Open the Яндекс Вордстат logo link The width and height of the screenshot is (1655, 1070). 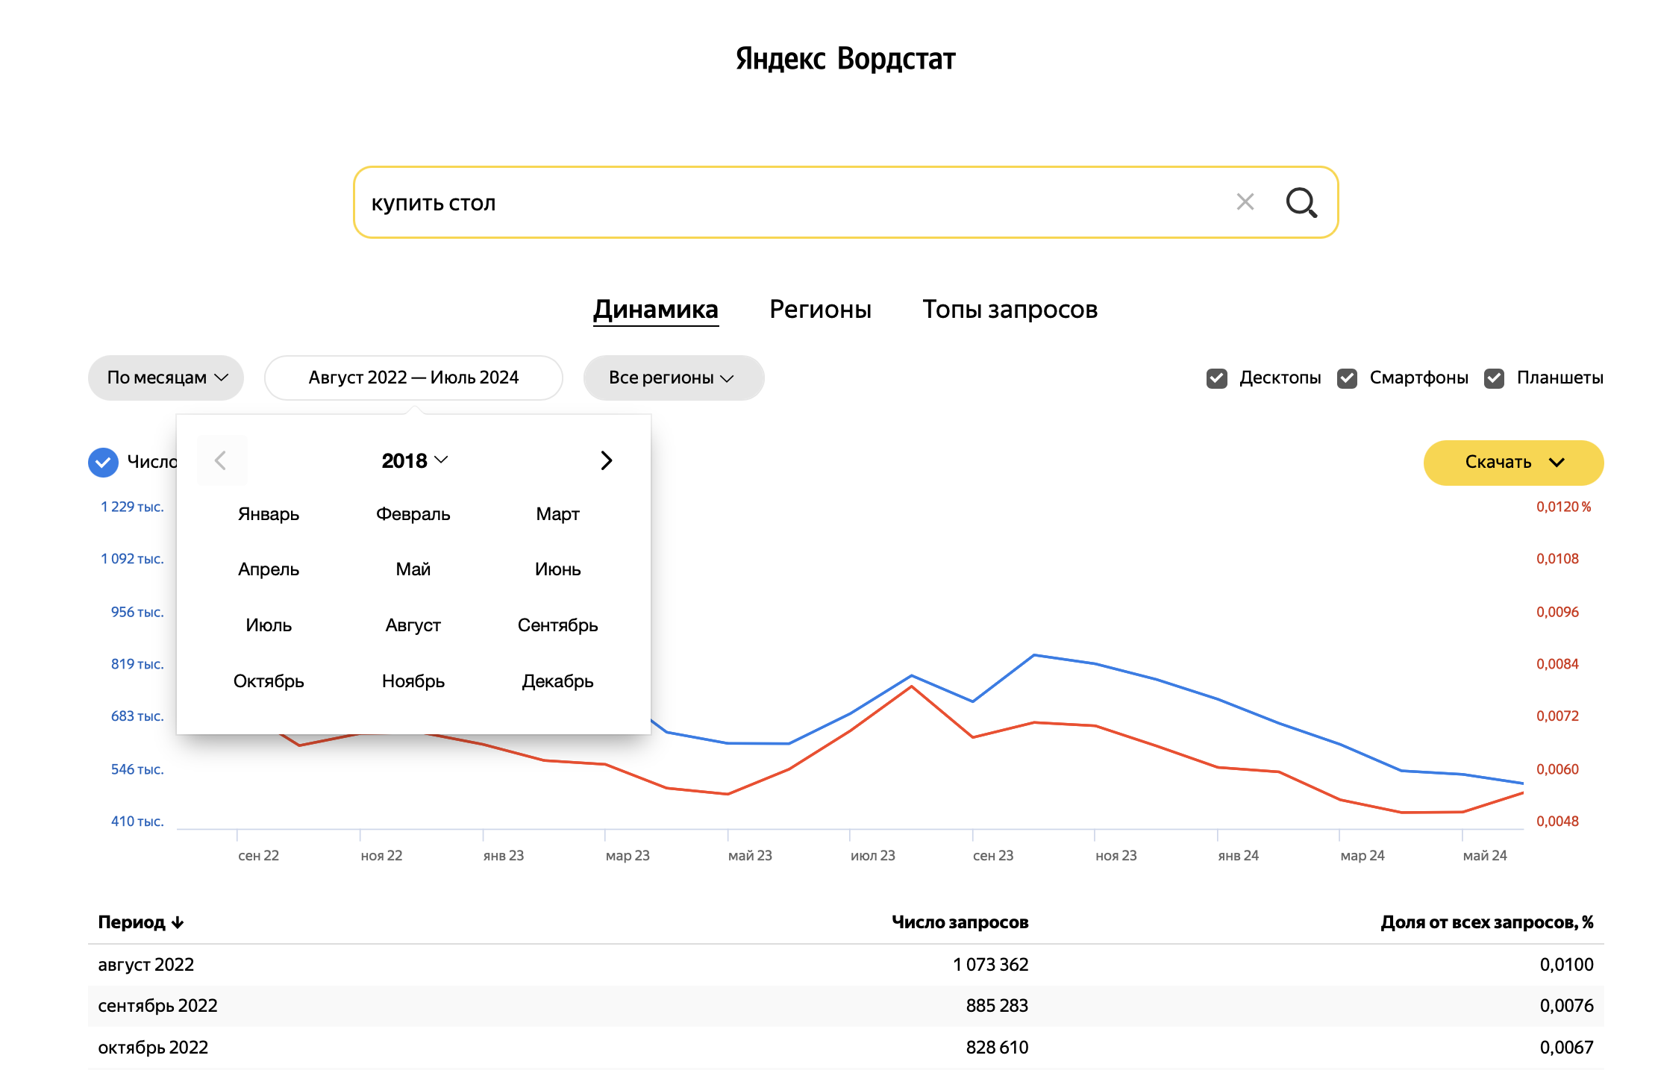point(845,58)
